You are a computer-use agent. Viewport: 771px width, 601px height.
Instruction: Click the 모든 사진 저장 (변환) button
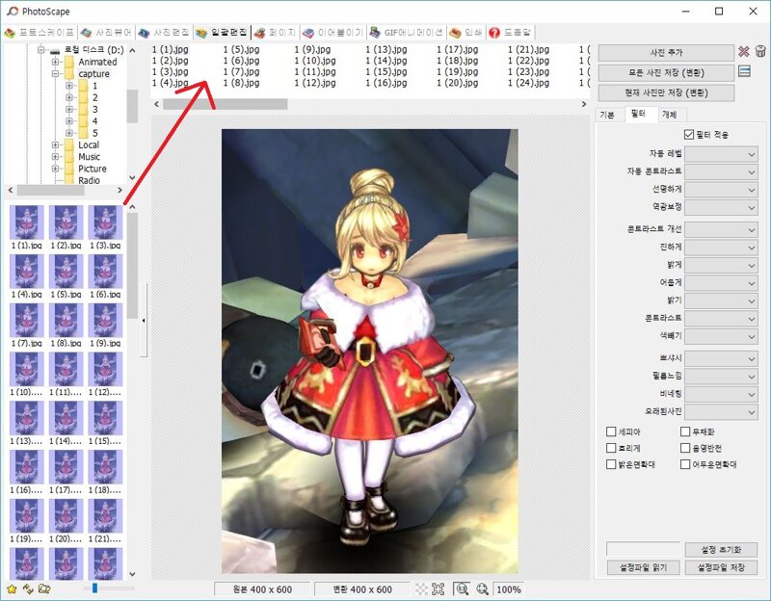tap(666, 73)
